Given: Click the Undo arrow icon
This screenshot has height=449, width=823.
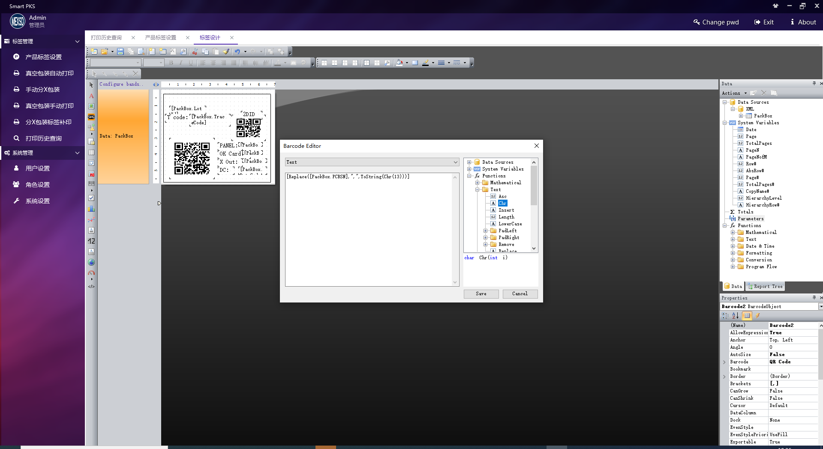Looking at the screenshot, I should [x=237, y=51].
